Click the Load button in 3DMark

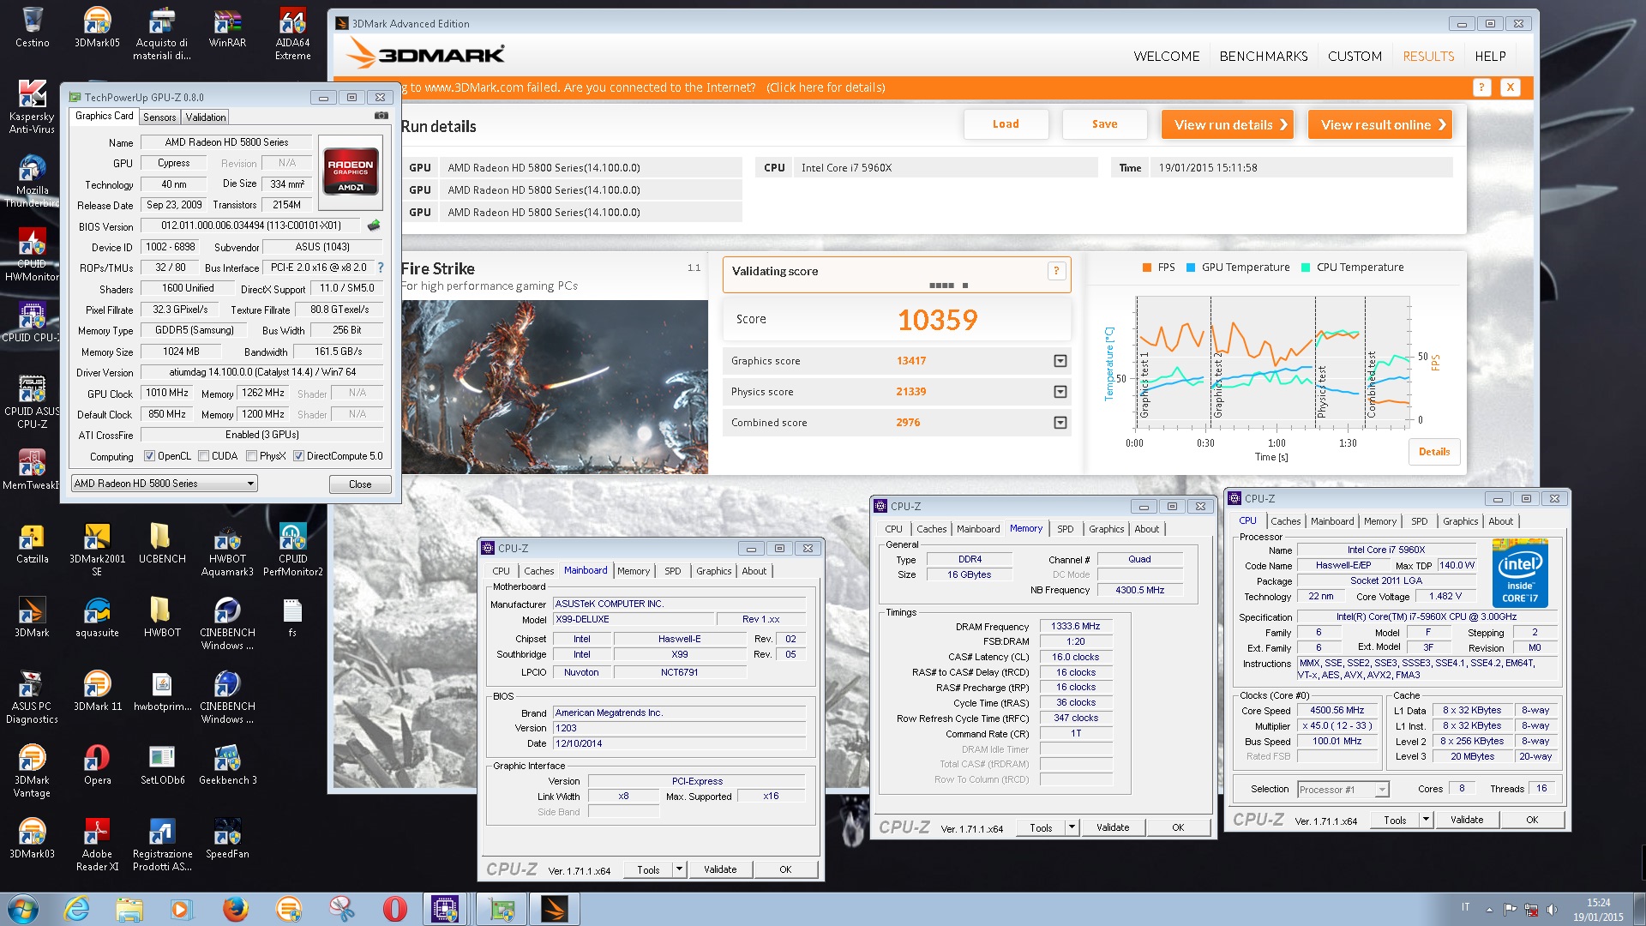pos(1006,124)
